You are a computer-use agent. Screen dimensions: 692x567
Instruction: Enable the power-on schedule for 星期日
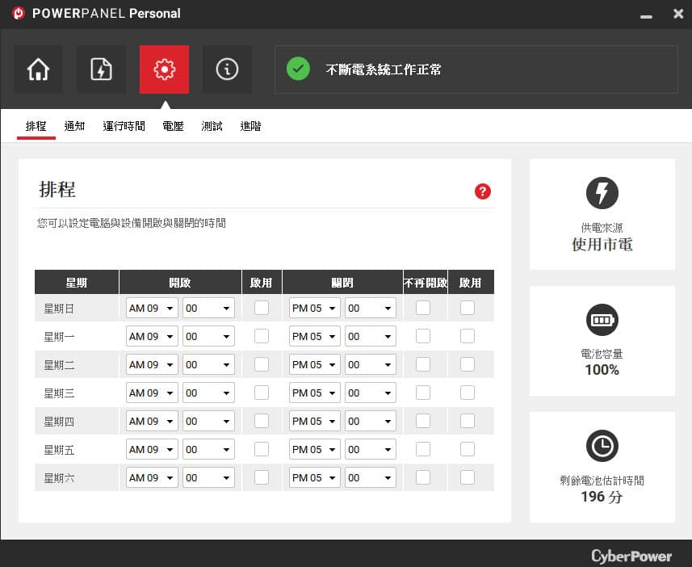click(262, 308)
